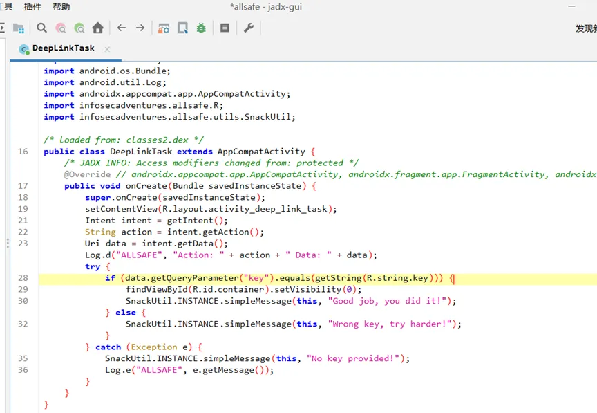
Task: Click line number 16 in gutter
Action: tap(23, 152)
